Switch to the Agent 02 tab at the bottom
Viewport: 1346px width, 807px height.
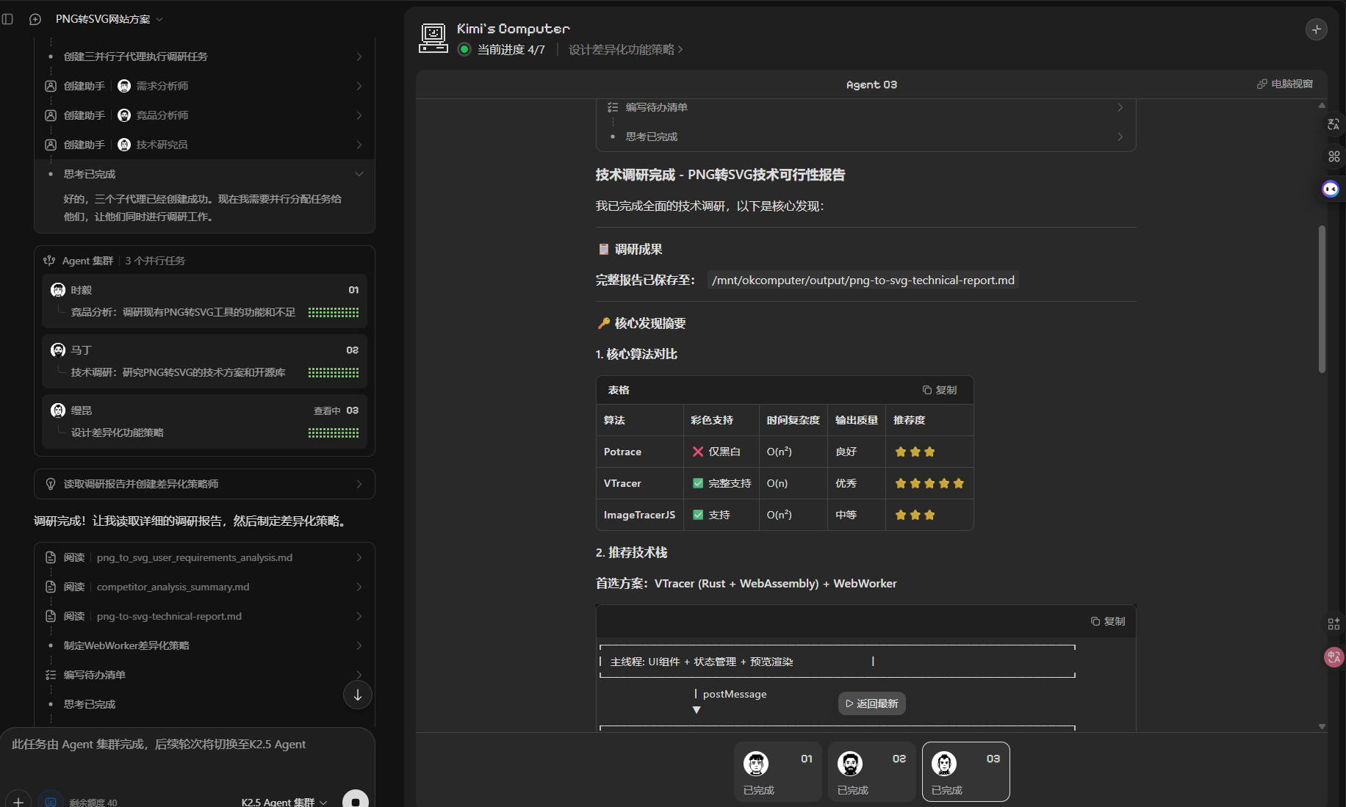point(871,772)
